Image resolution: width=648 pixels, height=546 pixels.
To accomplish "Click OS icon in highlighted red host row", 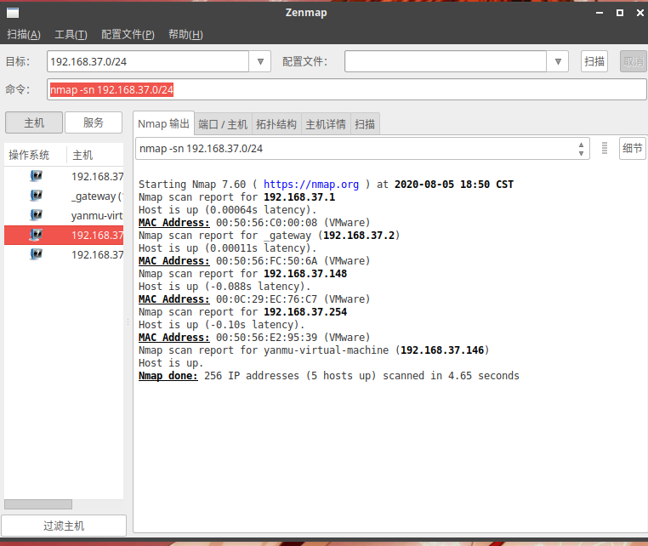I will (37, 235).
